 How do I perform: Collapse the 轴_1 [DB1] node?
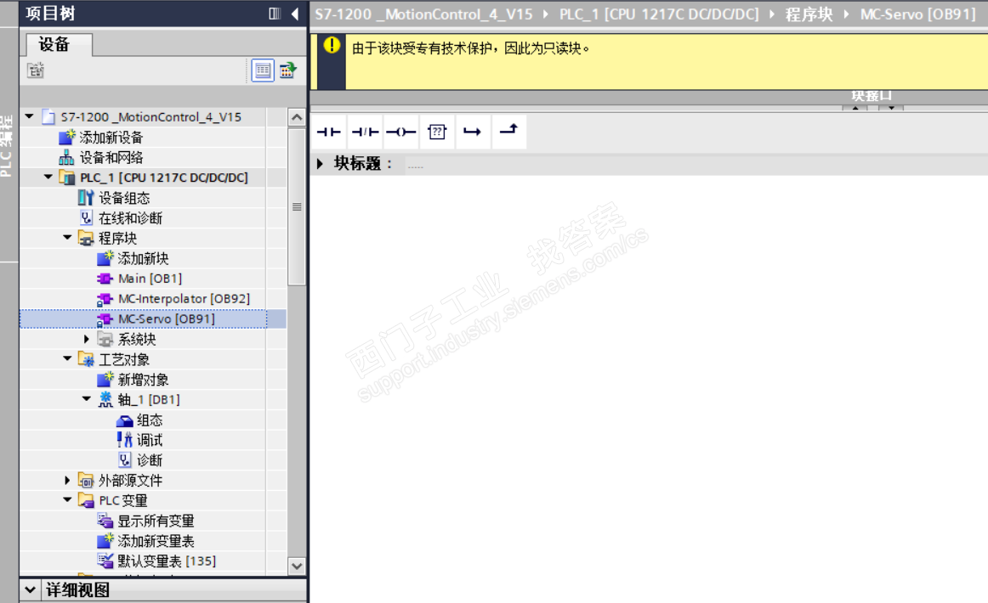87,398
